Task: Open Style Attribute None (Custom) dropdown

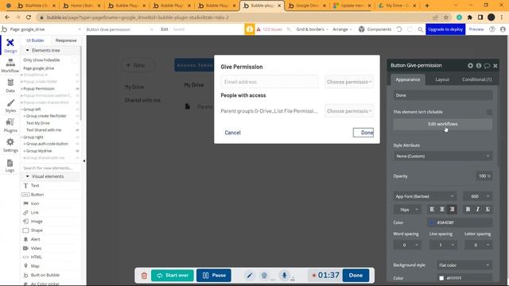Action: coord(443,156)
